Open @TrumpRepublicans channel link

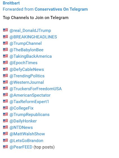click(x=30, y=115)
